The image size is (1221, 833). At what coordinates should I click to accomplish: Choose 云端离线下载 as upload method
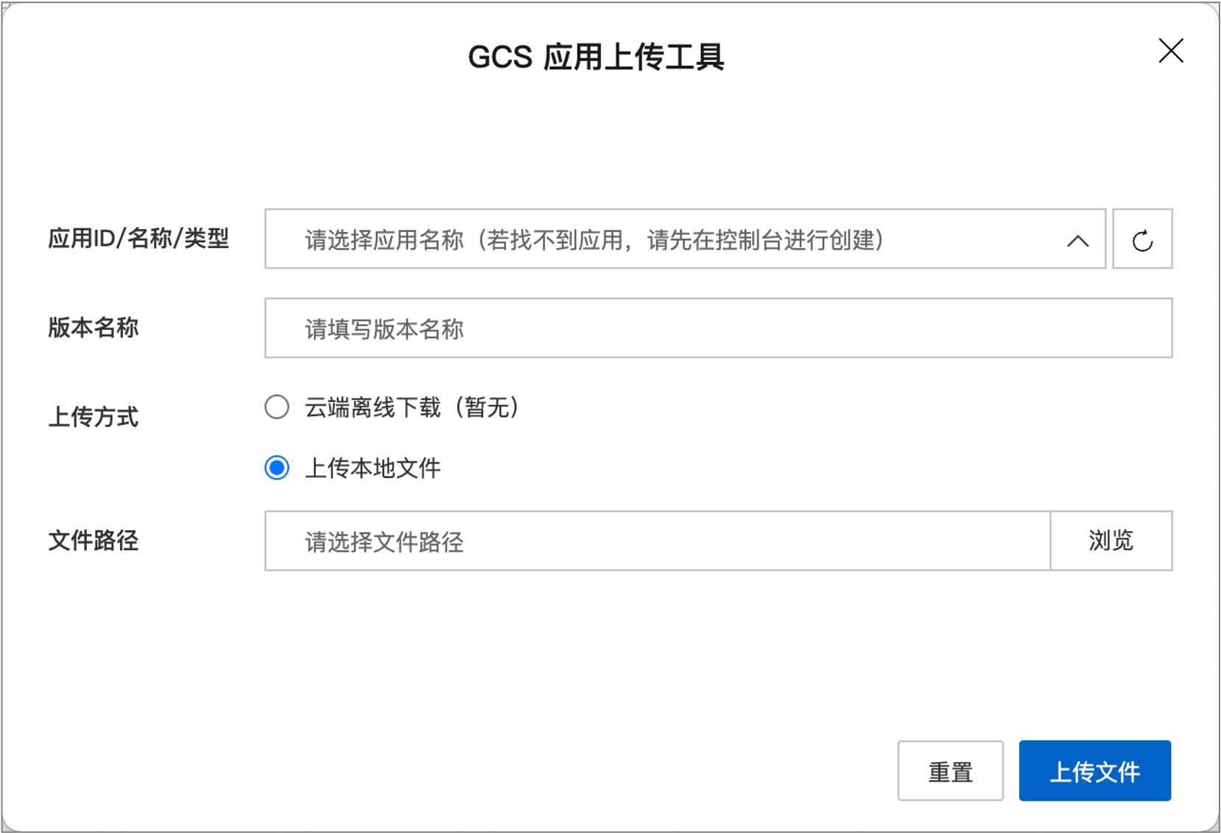click(x=276, y=407)
